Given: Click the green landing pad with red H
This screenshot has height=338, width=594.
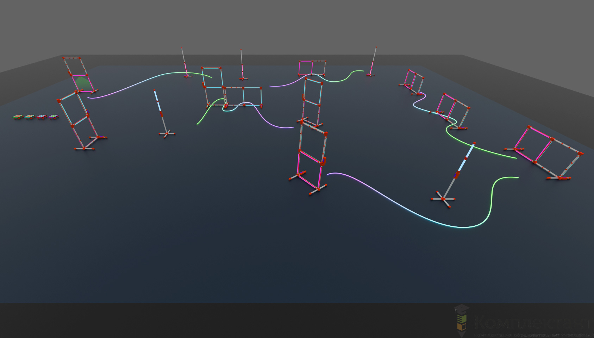Looking at the screenshot, I should point(17,116).
